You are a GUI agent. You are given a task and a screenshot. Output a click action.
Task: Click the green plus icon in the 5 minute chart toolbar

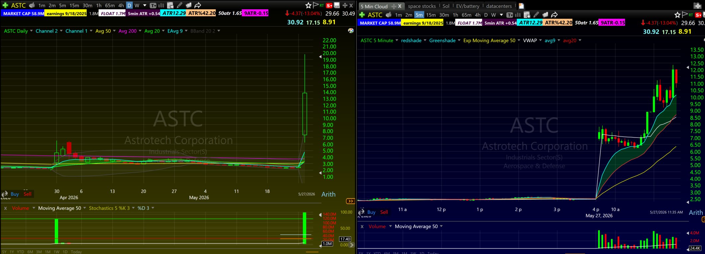click(x=362, y=15)
